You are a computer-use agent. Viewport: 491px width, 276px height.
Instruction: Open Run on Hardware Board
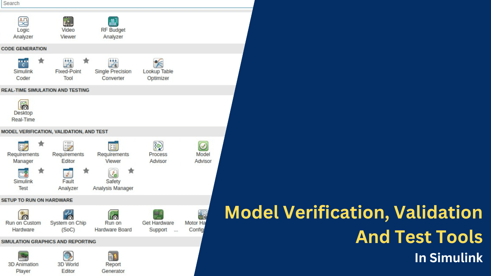pyautogui.click(x=113, y=221)
